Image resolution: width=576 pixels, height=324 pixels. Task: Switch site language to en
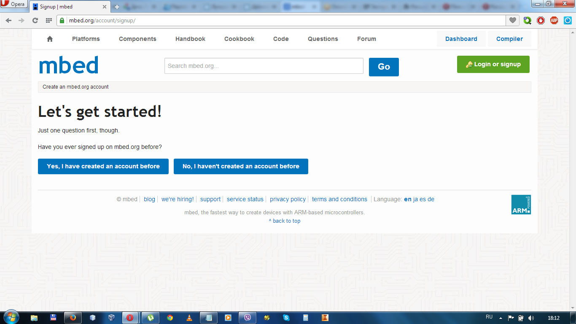tap(408, 199)
